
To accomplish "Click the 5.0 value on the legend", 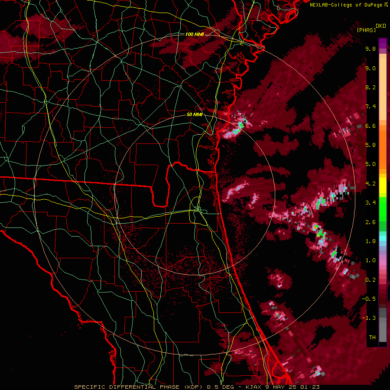I will [370, 164].
